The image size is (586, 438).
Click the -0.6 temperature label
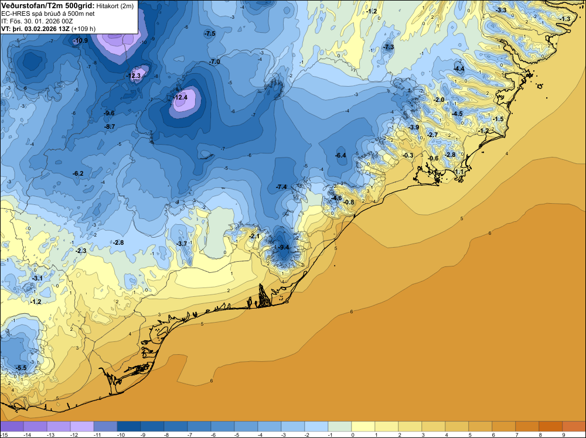pyautogui.click(x=433, y=158)
